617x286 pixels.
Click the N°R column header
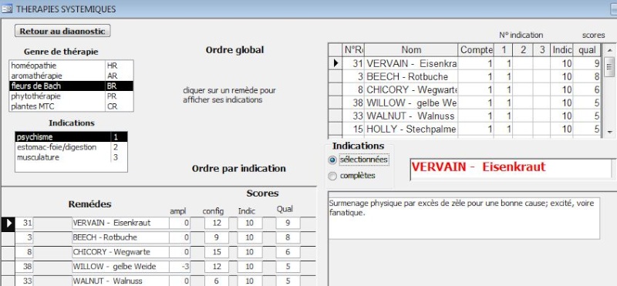(x=353, y=50)
